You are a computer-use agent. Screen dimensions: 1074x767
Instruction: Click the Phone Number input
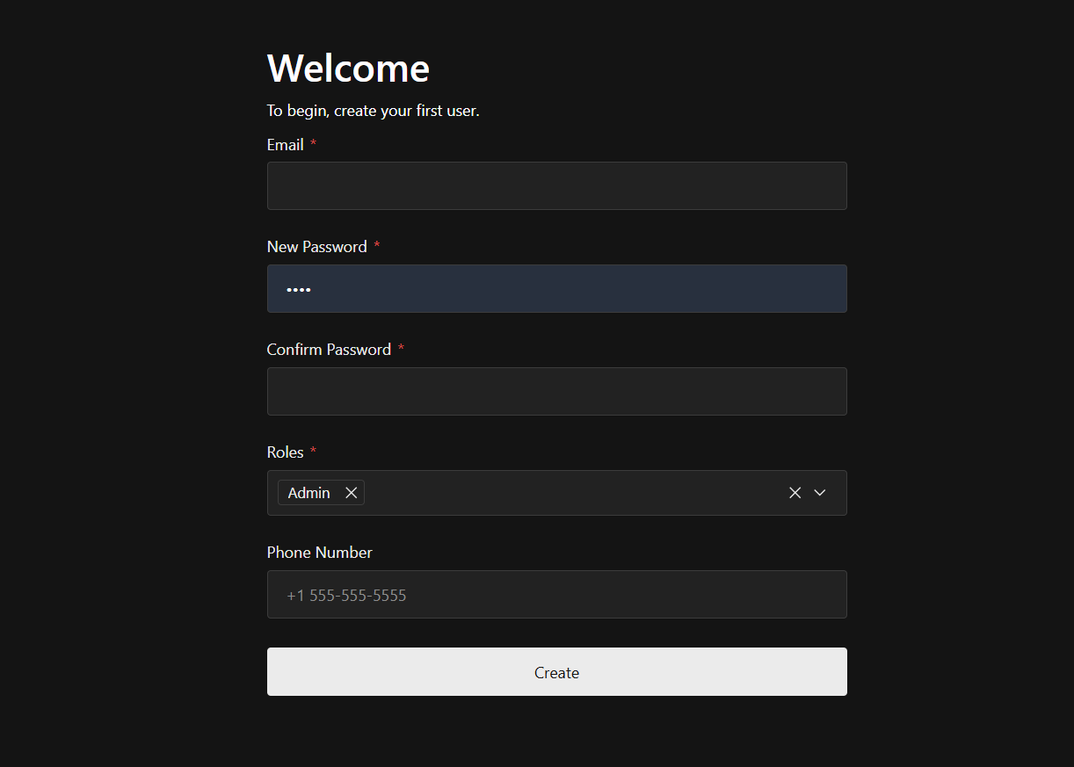coord(556,594)
